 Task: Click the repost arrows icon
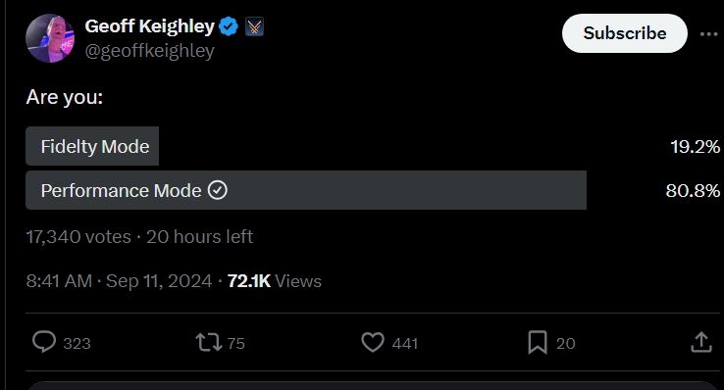pos(209,343)
